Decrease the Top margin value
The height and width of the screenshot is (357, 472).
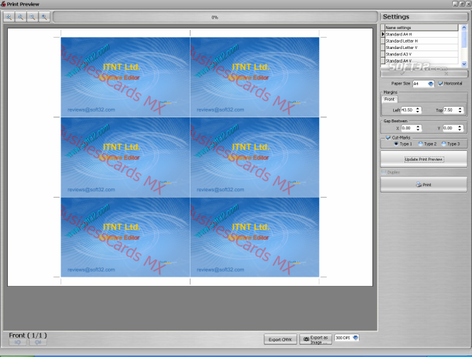(x=460, y=112)
